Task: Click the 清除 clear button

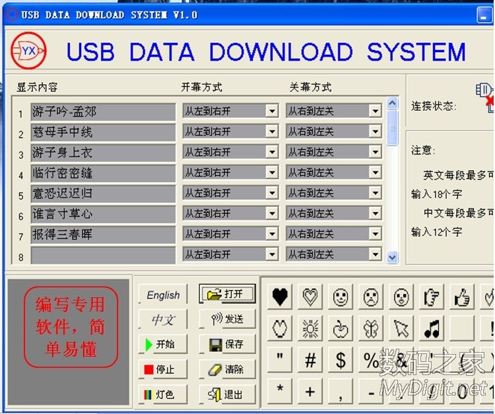Action: 227,369
